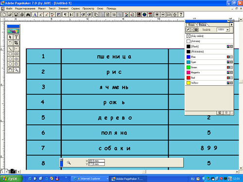Open the Сервис menu
The height and width of the screenshot is (182, 243).
75,9
